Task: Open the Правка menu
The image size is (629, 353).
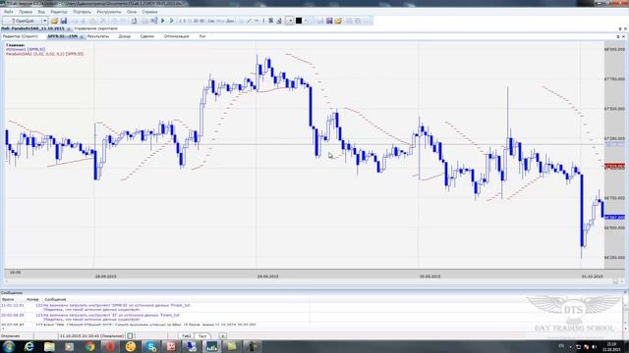Action: click(x=26, y=12)
